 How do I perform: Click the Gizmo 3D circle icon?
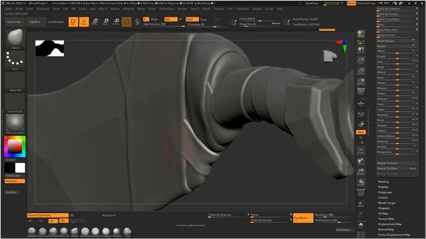pyautogui.click(x=126, y=22)
